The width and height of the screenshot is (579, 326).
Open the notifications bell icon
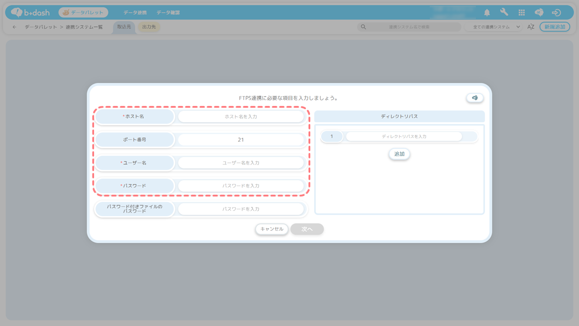487,13
